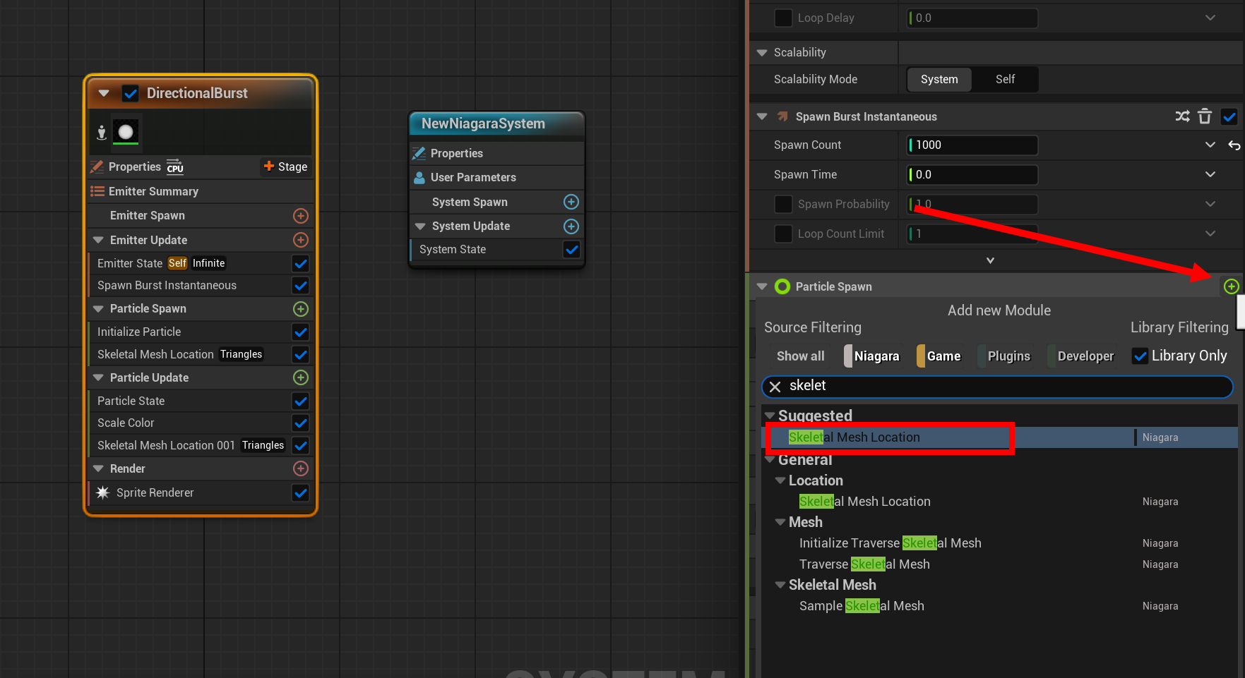The height and width of the screenshot is (678, 1245).
Task: Open emitter Properties pencil icon
Action: tap(97, 167)
